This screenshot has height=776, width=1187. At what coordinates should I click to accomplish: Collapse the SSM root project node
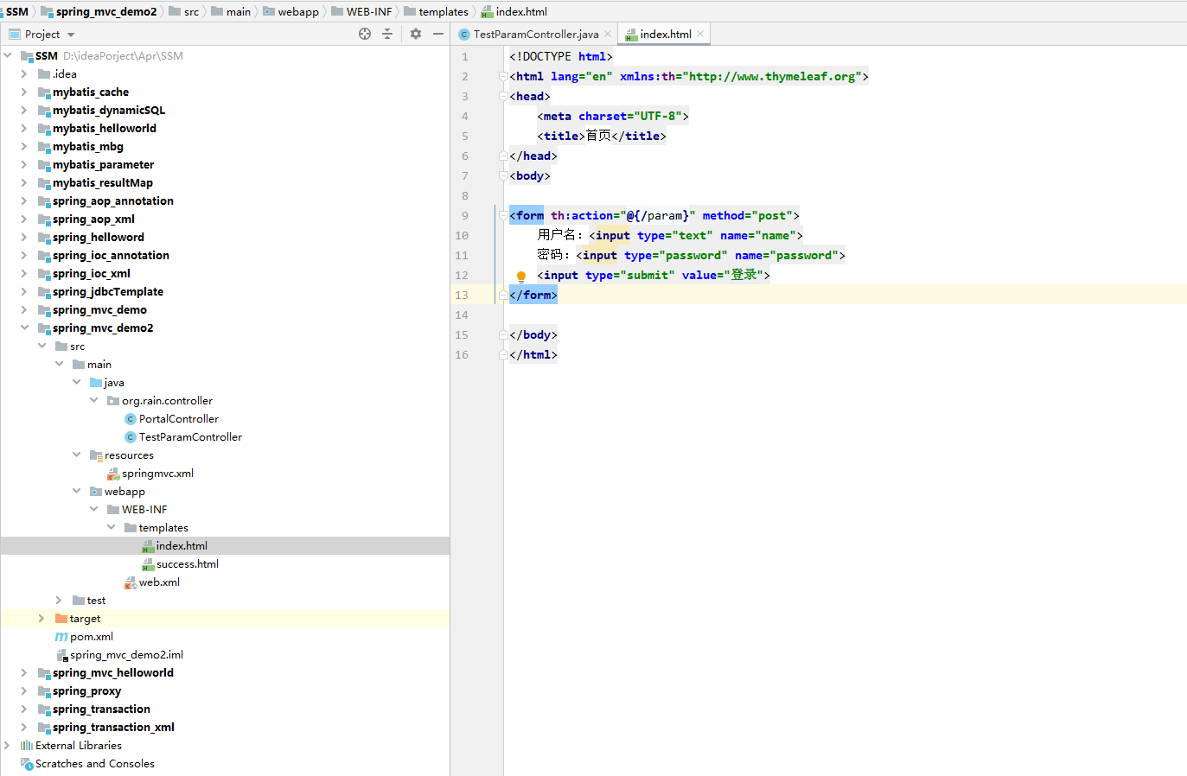pos(8,55)
